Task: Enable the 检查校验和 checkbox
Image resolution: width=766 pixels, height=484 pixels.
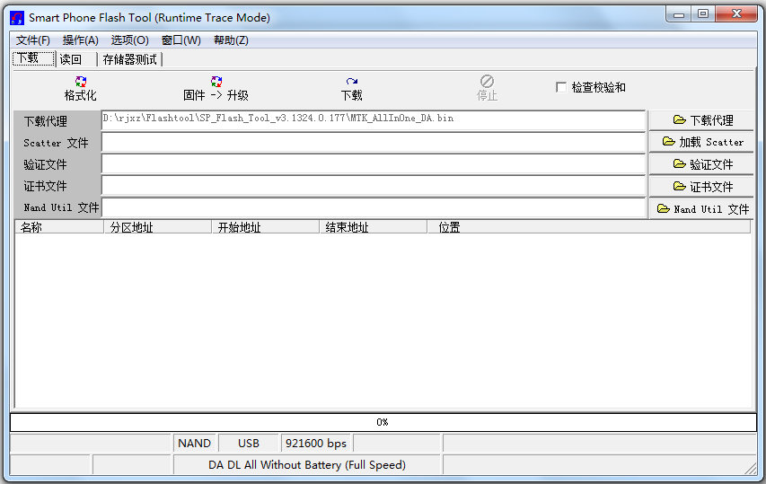Action: [x=561, y=87]
